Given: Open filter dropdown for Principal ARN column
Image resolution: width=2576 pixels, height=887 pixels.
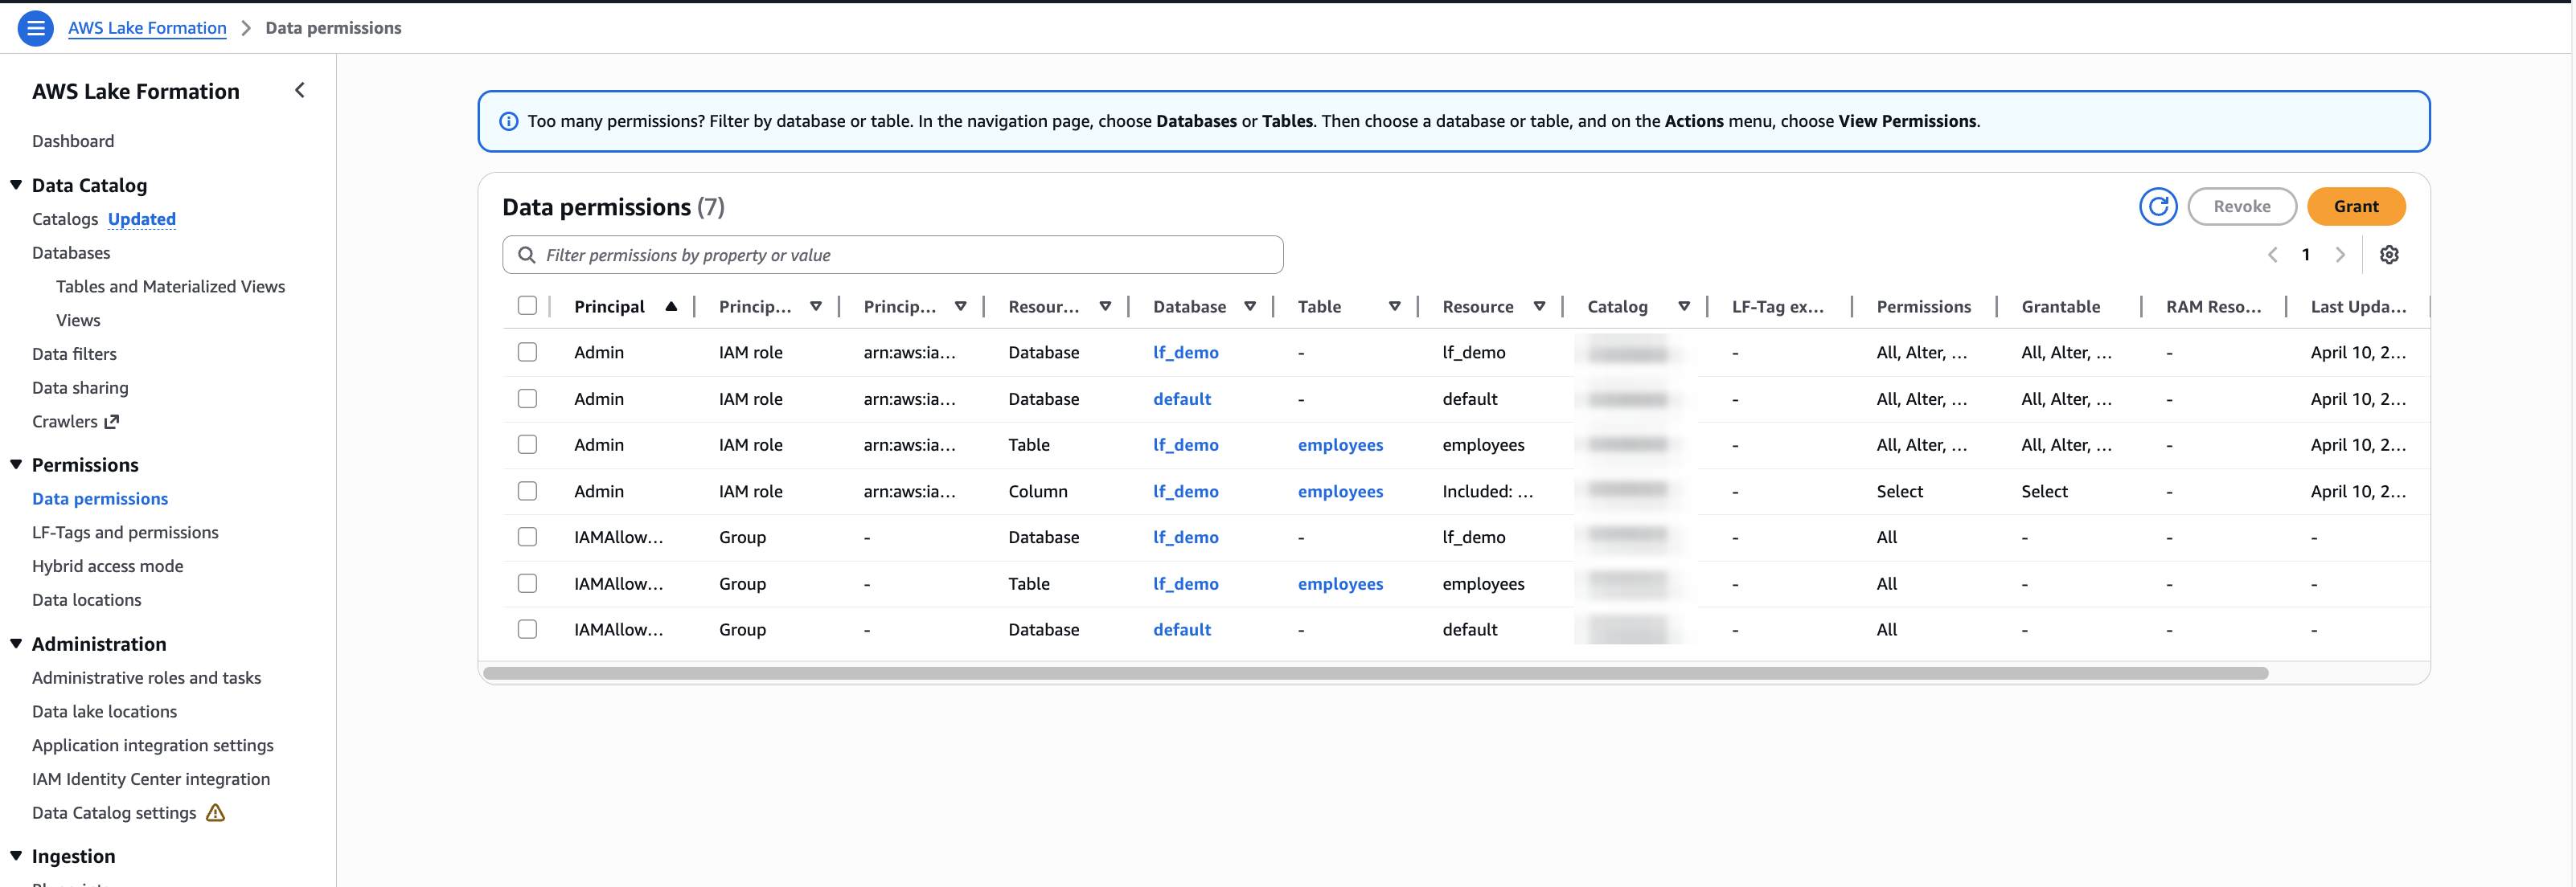Looking at the screenshot, I should coord(960,307).
